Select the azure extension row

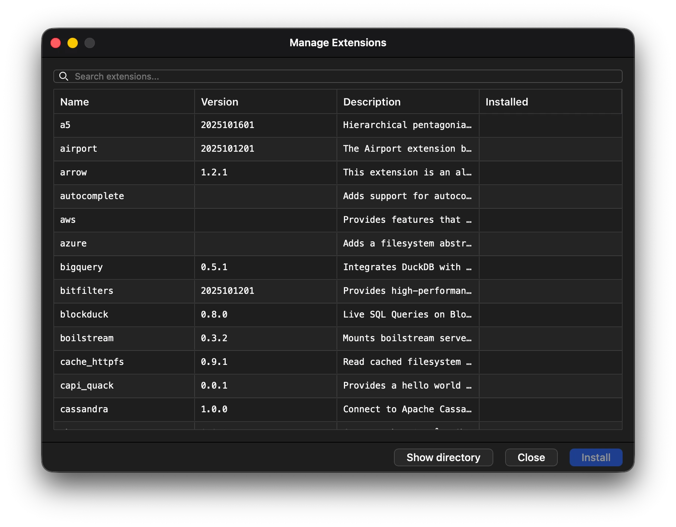[73, 244]
